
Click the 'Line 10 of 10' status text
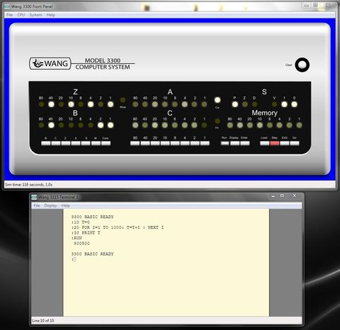click(x=43, y=321)
